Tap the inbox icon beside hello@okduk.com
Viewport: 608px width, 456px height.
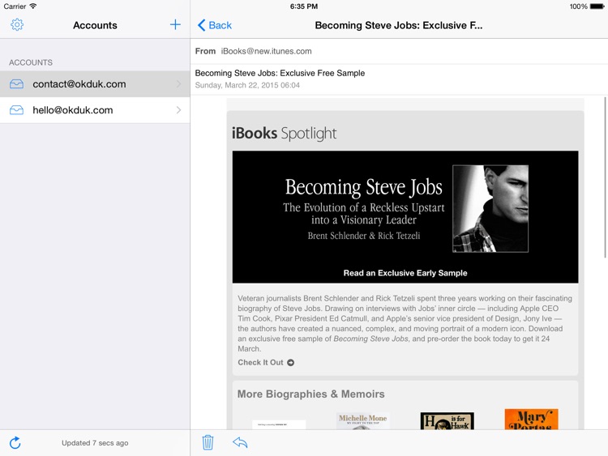[16, 110]
